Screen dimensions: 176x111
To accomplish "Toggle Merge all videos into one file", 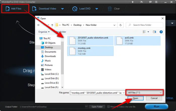I will [108, 107].
